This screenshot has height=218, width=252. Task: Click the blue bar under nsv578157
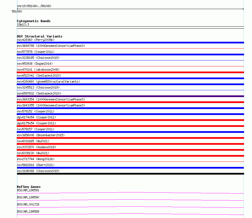tap(130, 132)
